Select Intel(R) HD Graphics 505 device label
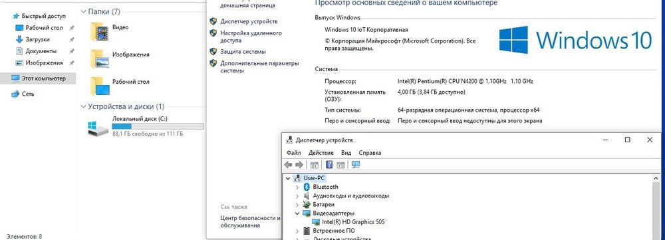The width and height of the screenshot is (665, 240). pyautogui.click(x=353, y=222)
